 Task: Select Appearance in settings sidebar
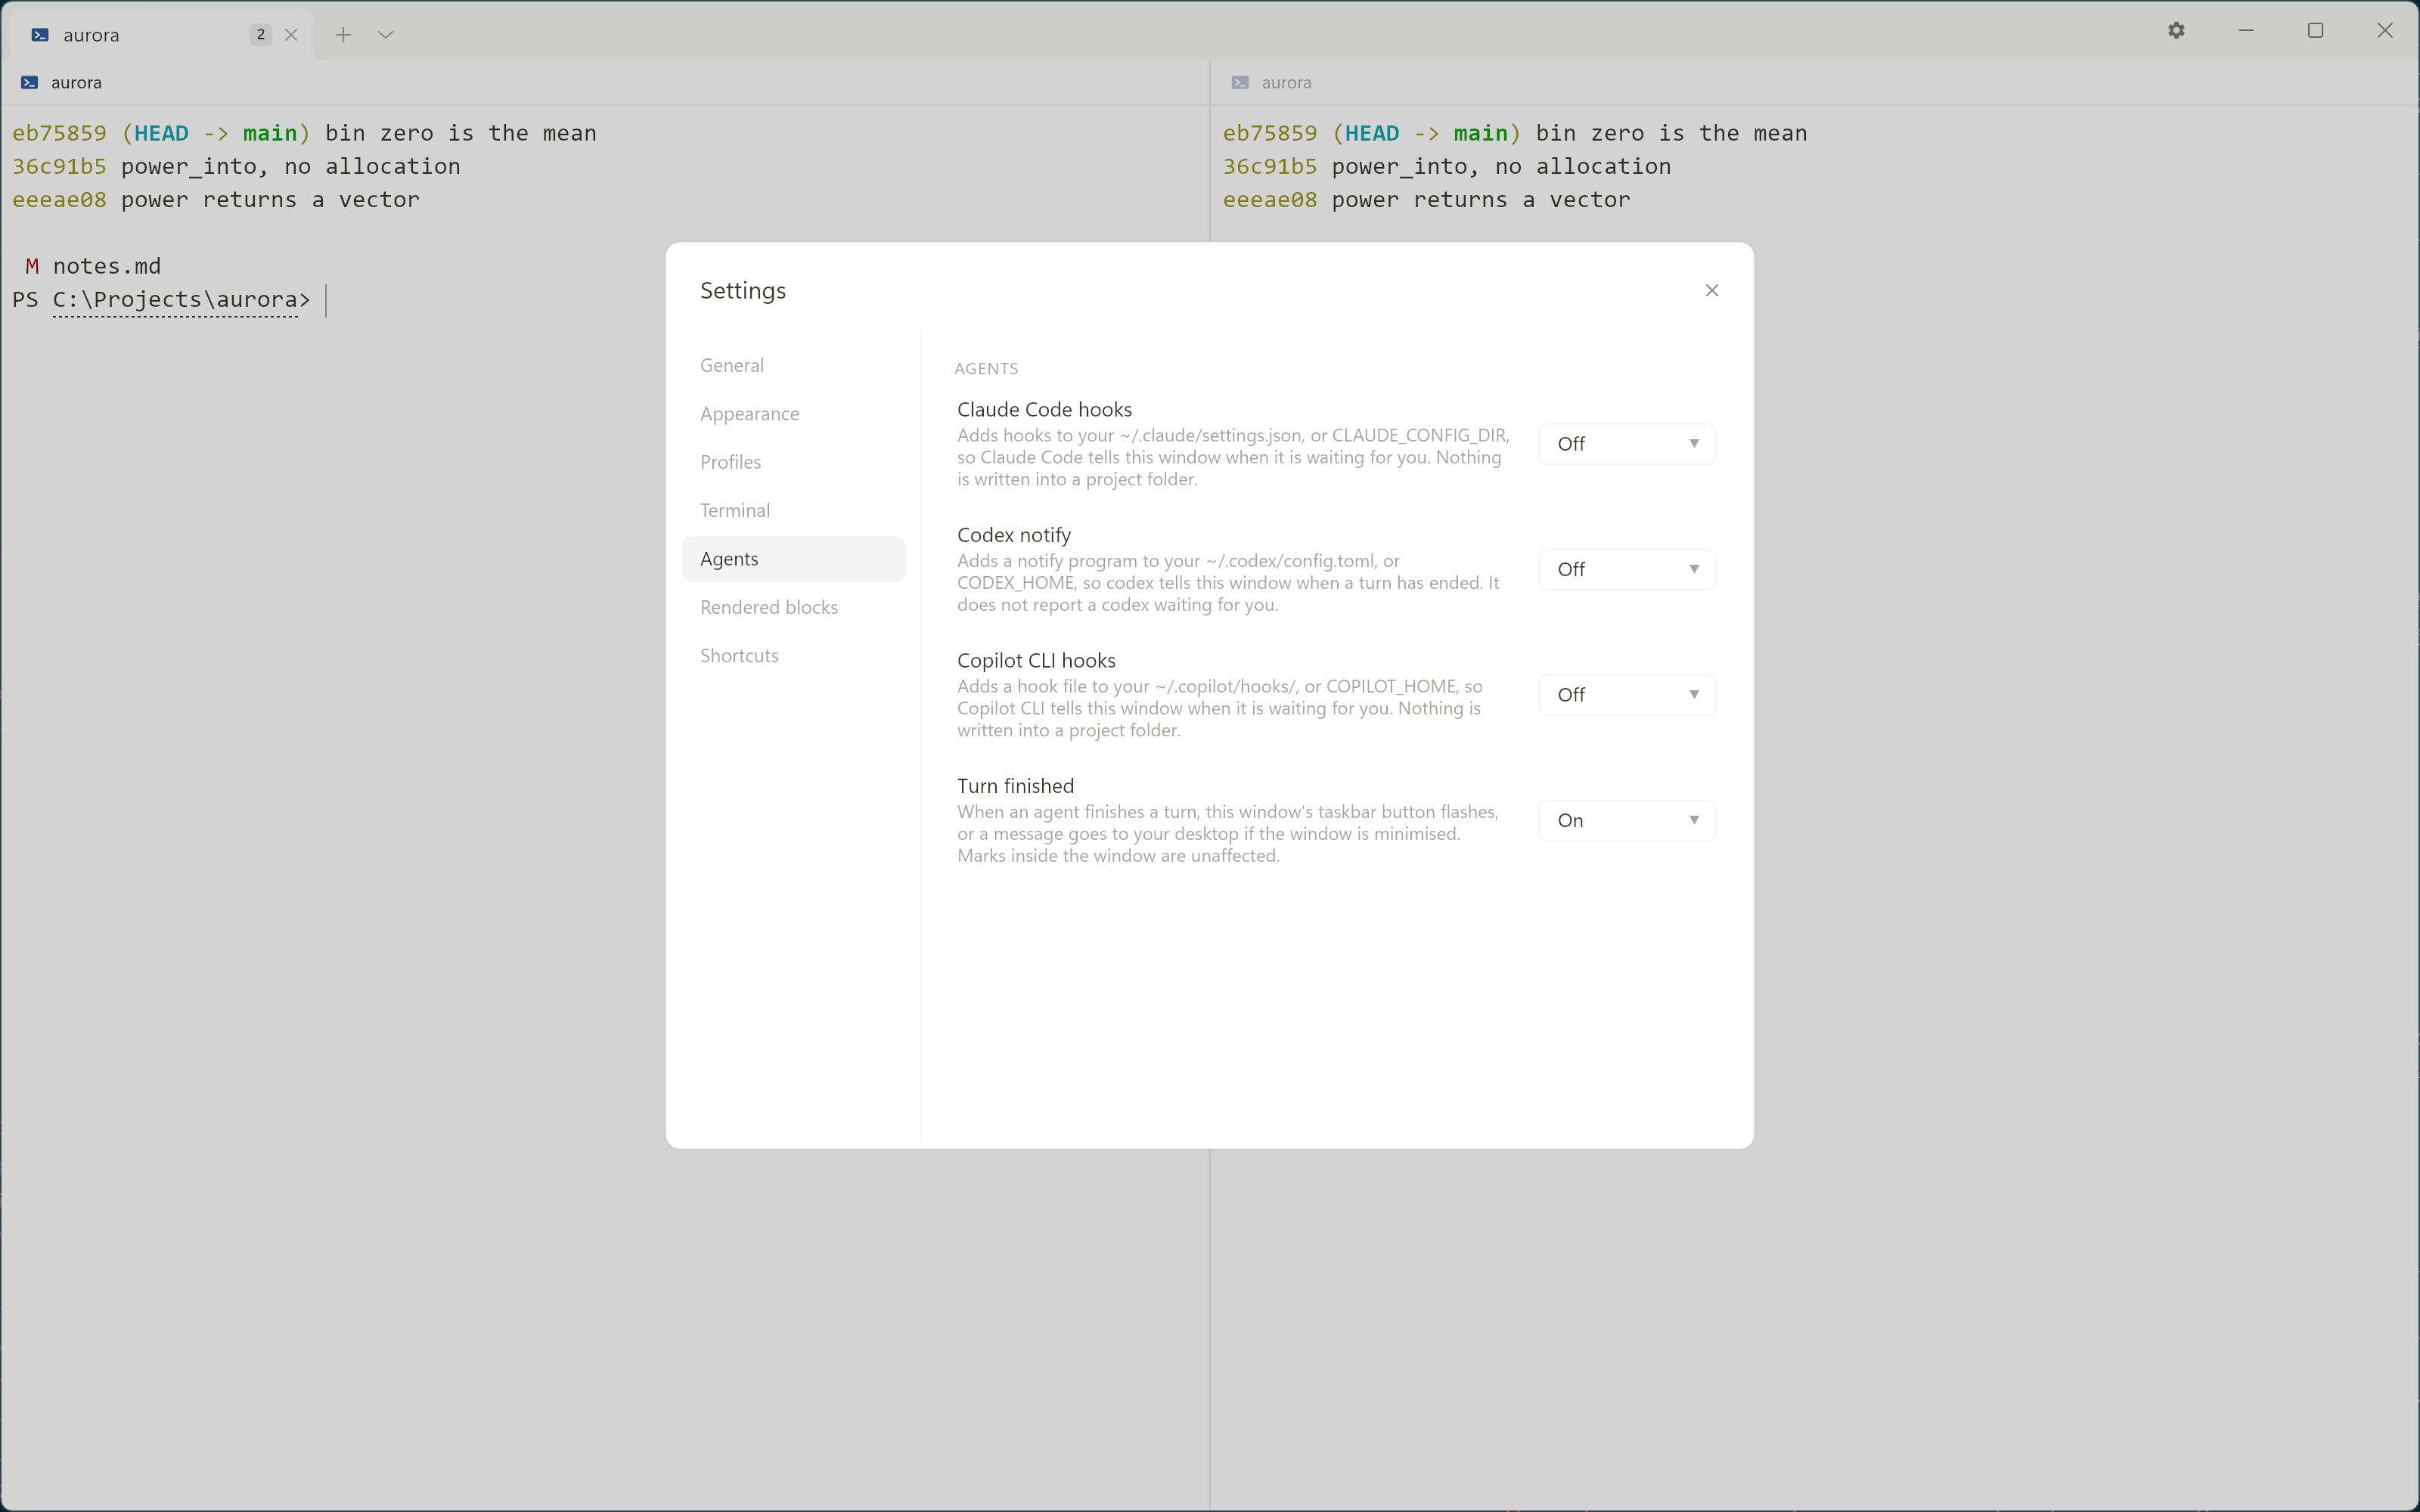coord(794,414)
